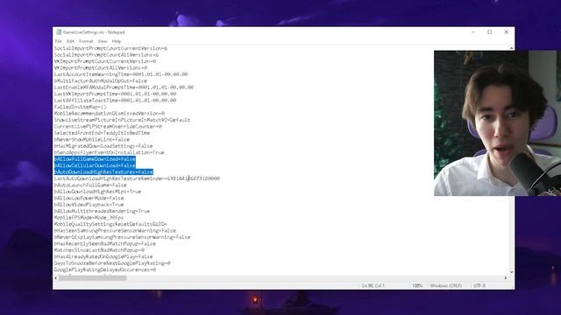Screen dimensions: 561x315
Task: Click the LastEnableMFAModalPromptTime line
Action: coord(124,87)
